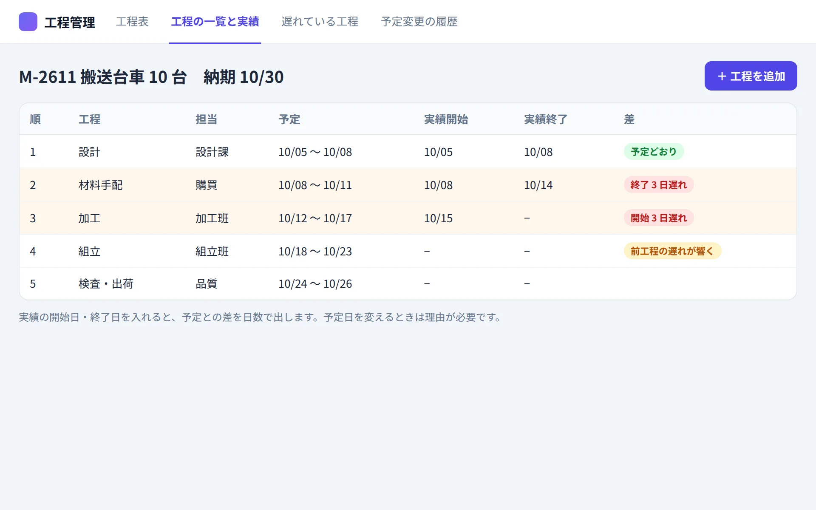Viewport: 816px width, 510px height.
Task: Click the 加工班 assignee cell
Action: pos(212,218)
